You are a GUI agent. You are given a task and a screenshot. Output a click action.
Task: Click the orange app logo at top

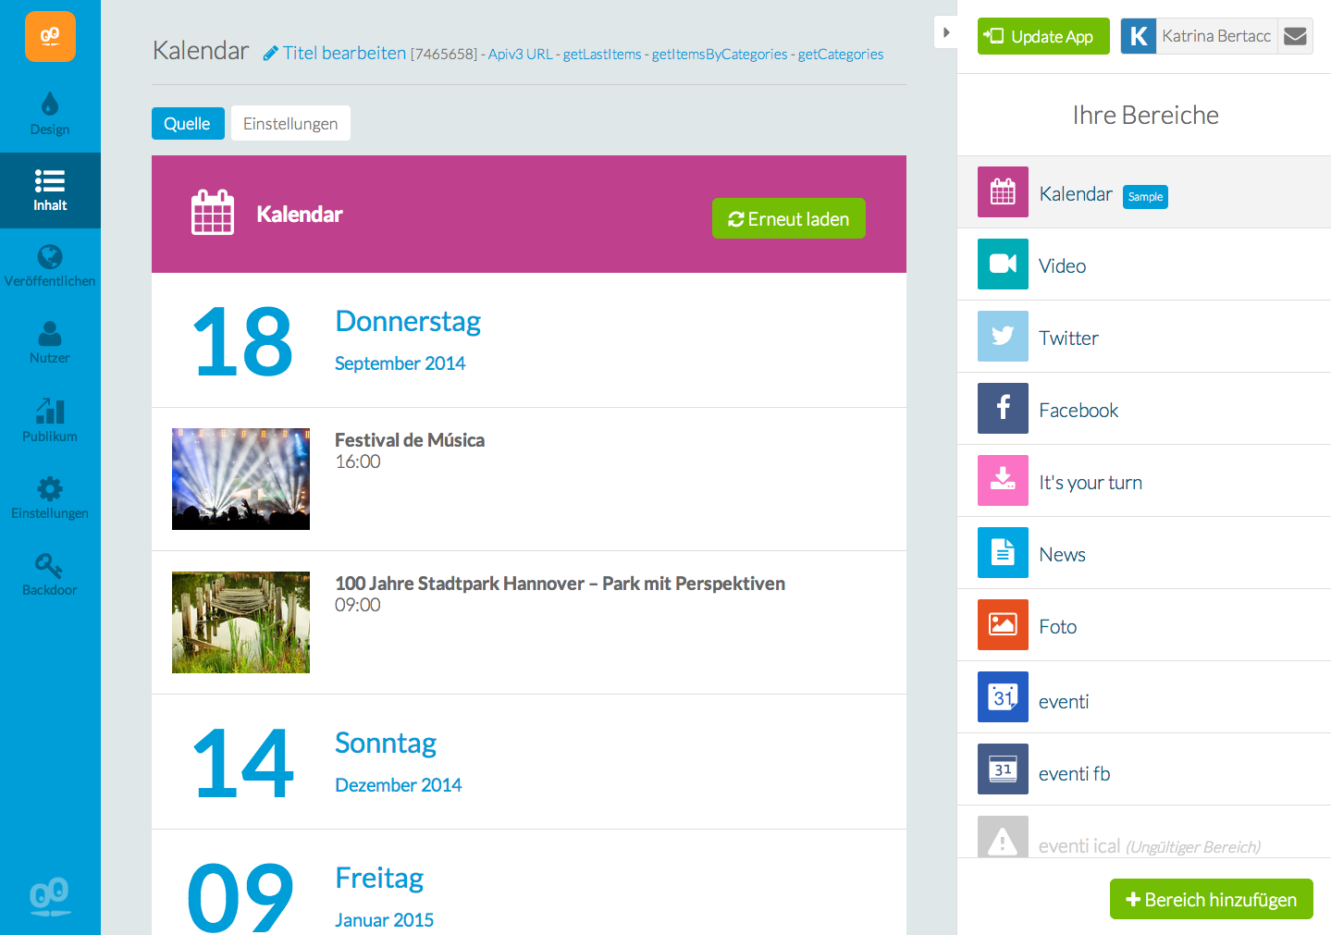50,37
